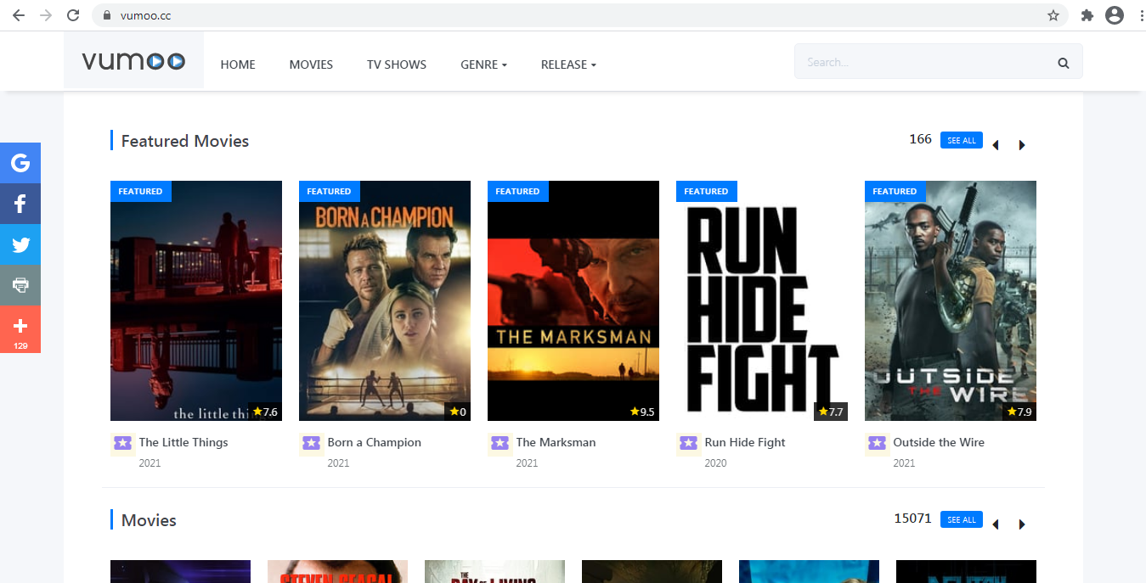The height and width of the screenshot is (583, 1146).
Task: Open the TV SHOWS nav item
Action: (x=397, y=64)
